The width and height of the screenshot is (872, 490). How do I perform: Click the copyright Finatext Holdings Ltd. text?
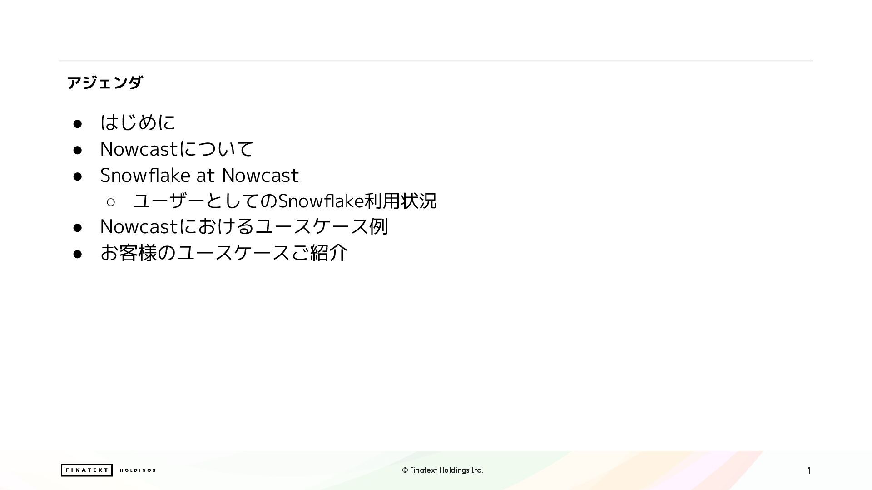pos(442,470)
